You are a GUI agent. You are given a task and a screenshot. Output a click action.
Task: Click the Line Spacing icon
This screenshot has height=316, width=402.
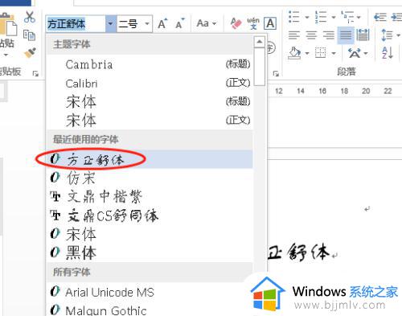[x=387, y=35]
